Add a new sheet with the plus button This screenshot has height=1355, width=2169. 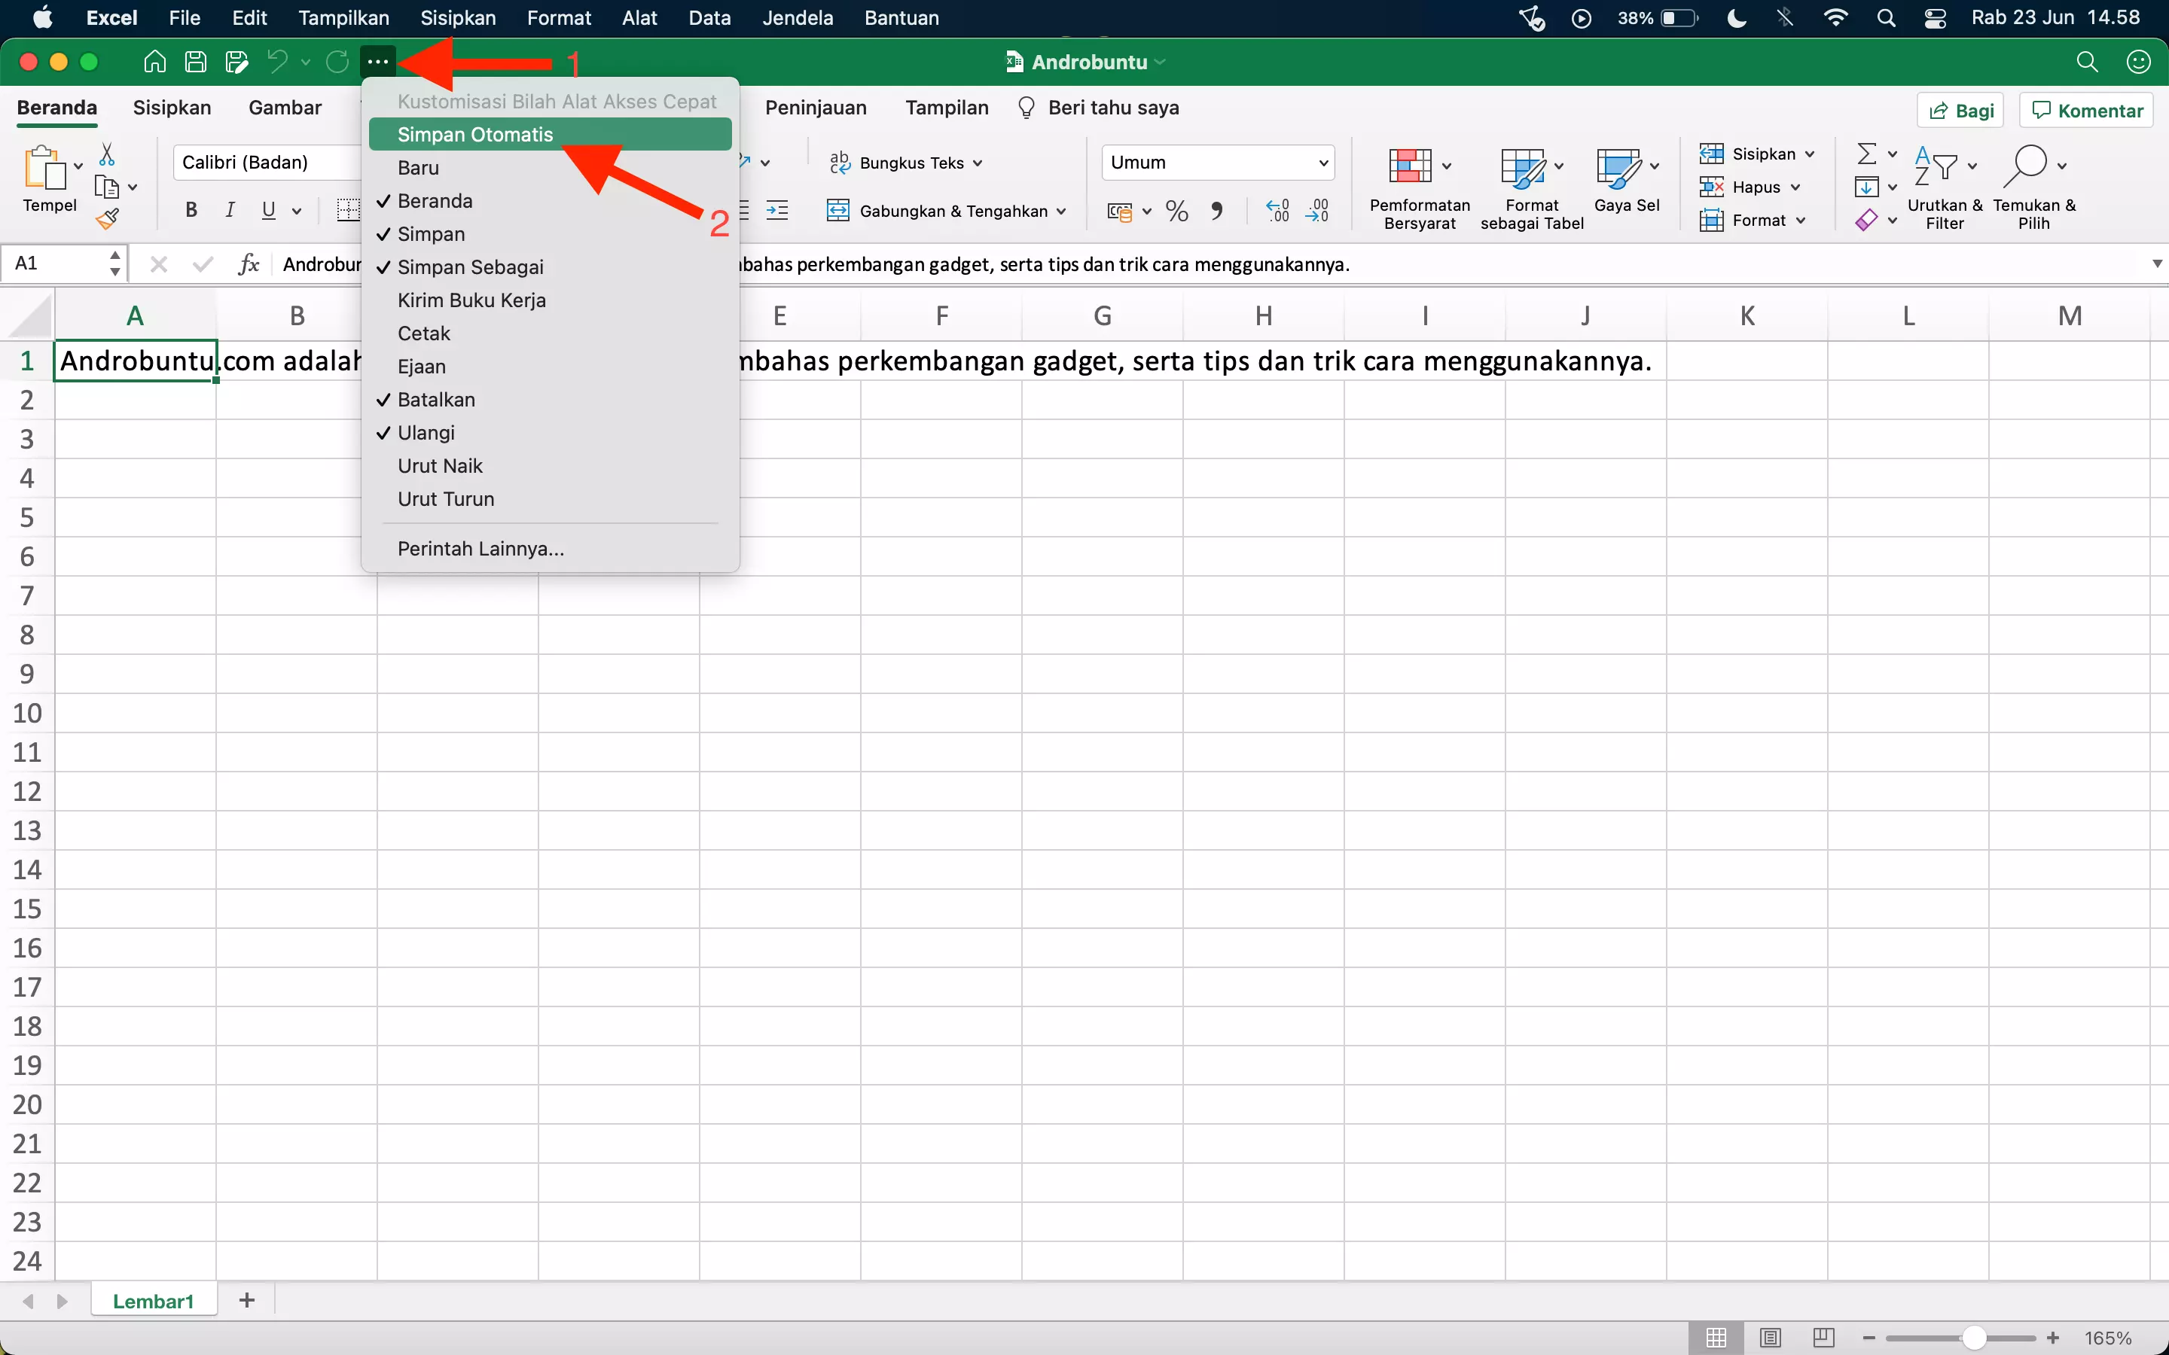click(x=246, y=1299)
